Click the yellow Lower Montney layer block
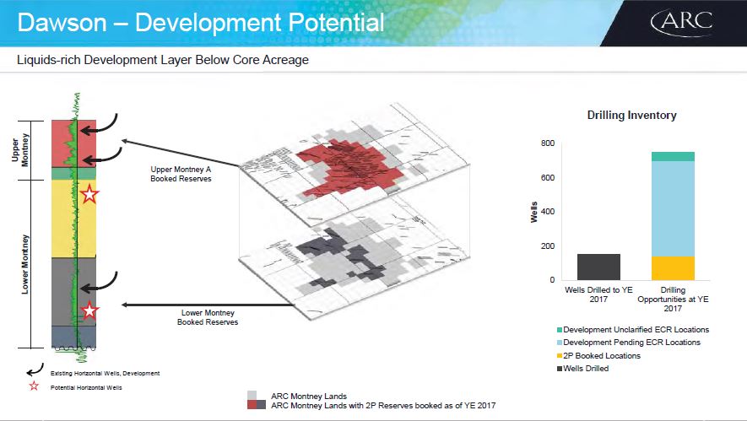The height and width of the screenshot is (421, 747). point(73,219)
